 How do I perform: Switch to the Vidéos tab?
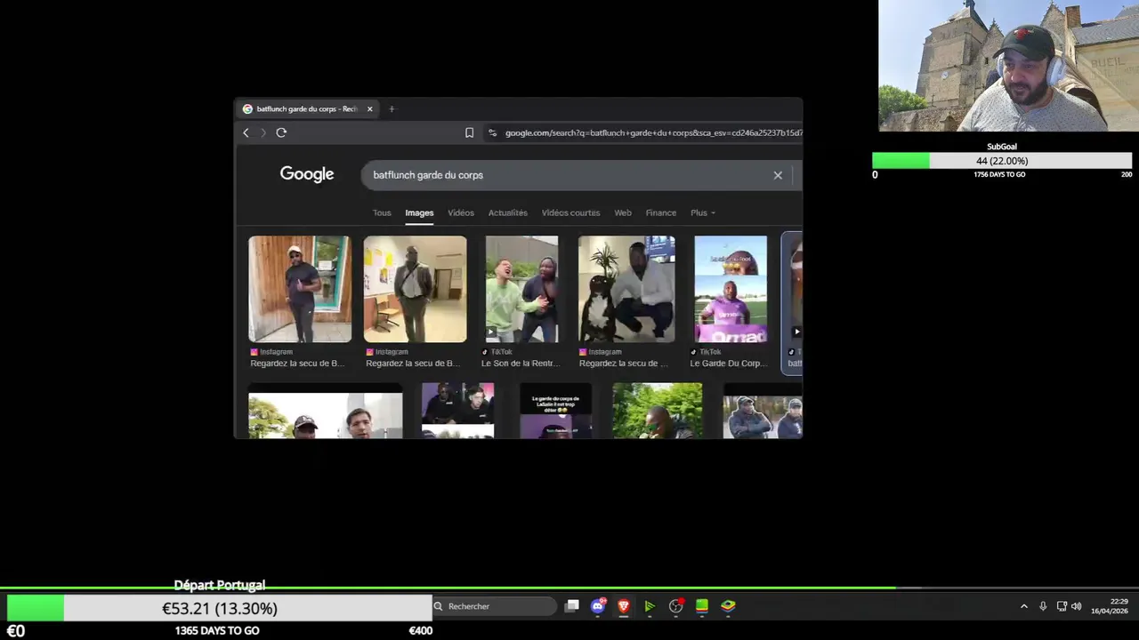[461, 212]
